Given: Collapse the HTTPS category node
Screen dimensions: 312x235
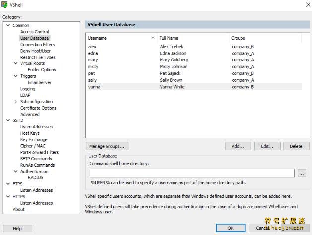Looking at the screenshot, I should [8, 196].
